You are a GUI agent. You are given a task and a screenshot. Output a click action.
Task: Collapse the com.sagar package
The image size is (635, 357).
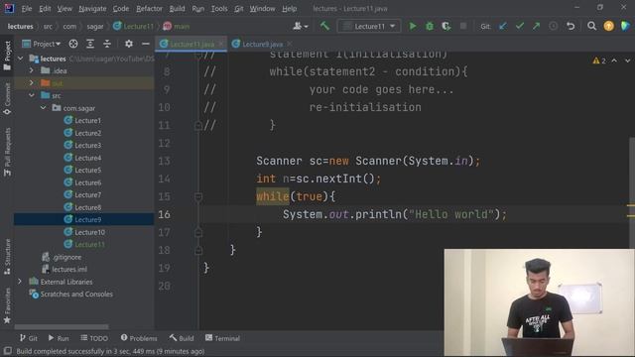coord(44,108)
